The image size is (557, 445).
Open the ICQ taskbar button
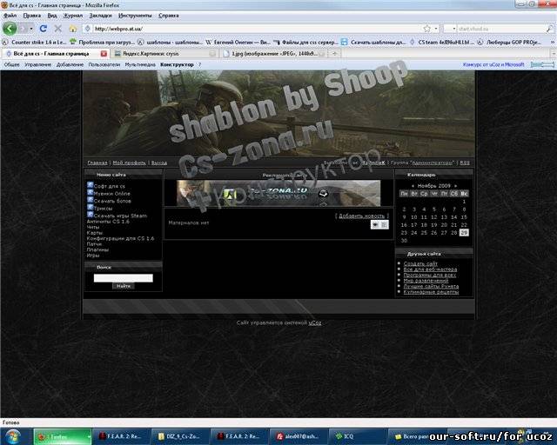pos(357,436)
